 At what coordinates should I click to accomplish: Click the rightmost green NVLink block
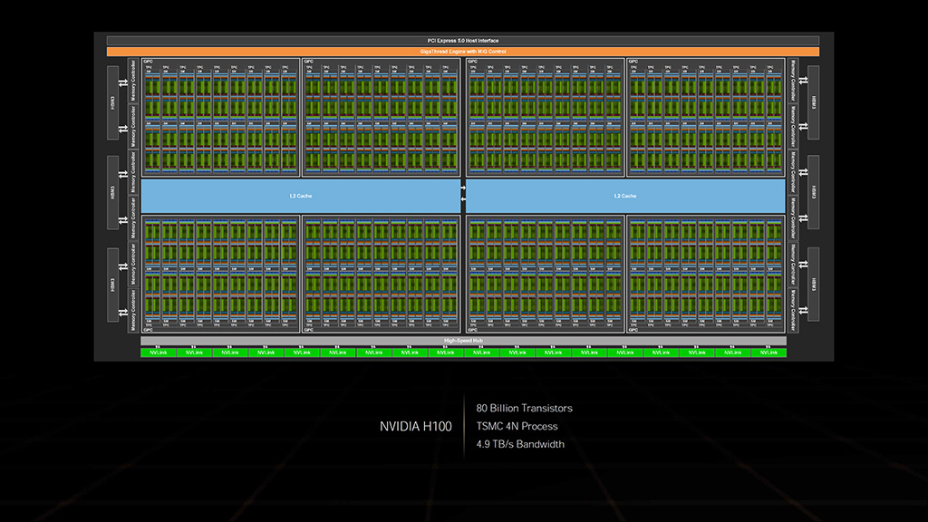coord(768,353)
